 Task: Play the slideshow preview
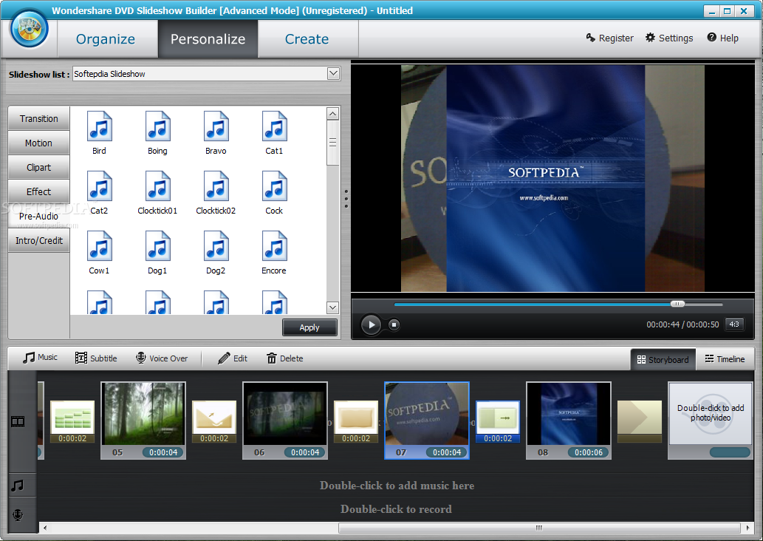tap(372, 324)
